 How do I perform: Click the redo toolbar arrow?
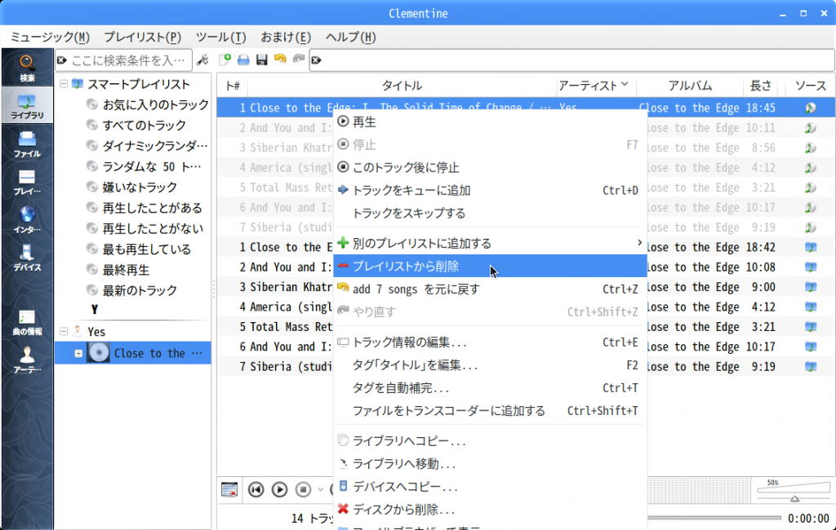(x=299, y=60)
